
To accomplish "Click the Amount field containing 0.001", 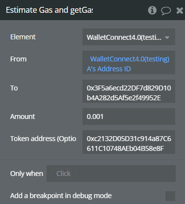I will pos(129,117).
